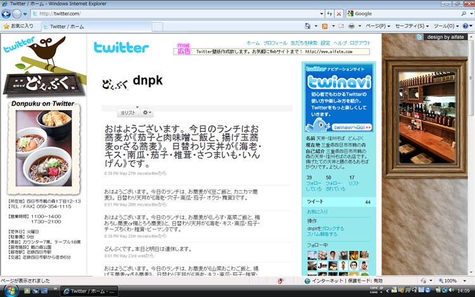Expand the address bar URL history dropdown
Screen dimensions: 475x297
(x=321, y=14)
